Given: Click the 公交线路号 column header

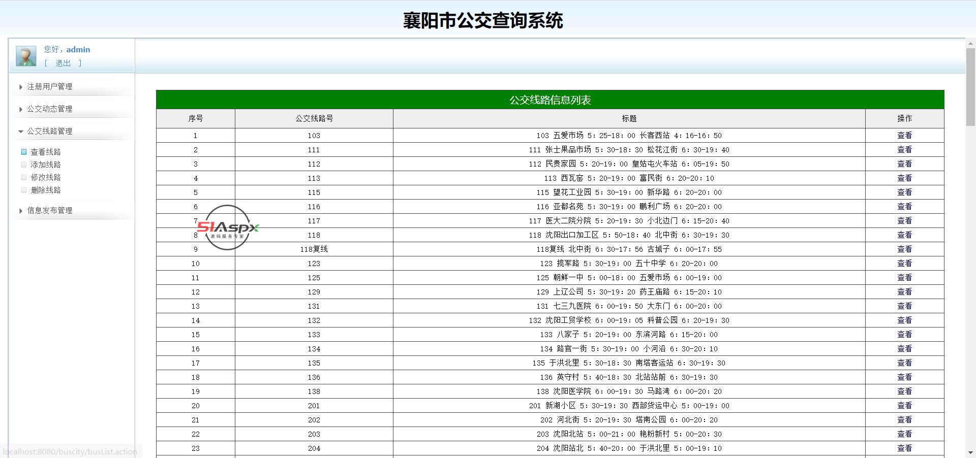Looking at the screenshot, I should 314,118.
